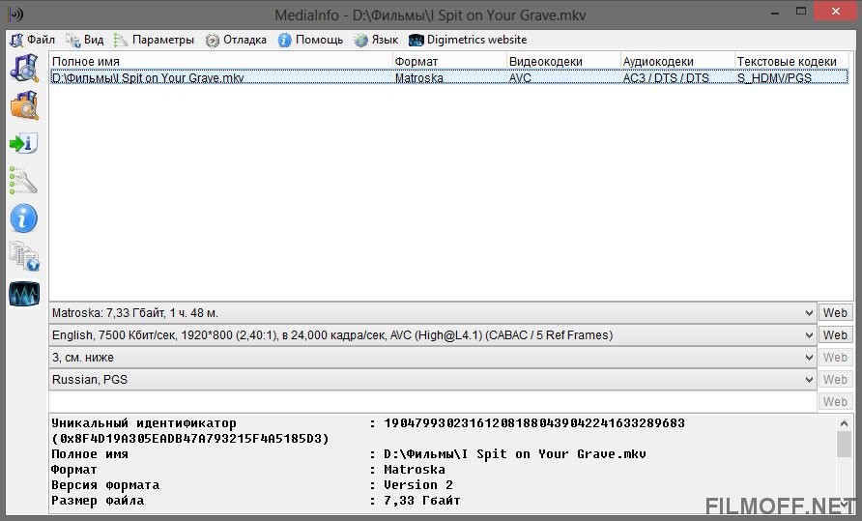The width and height of the screenshot is (862, 521).
Task: Click Web button next to Matroska row
Action: click(x=835, y=313)
